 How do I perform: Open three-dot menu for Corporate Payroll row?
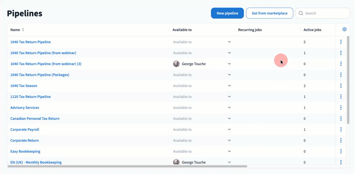tap(341, 129)
